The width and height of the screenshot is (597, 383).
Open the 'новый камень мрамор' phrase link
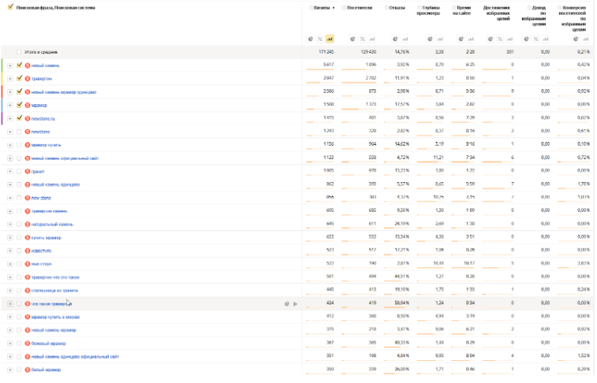click(54, 330)
